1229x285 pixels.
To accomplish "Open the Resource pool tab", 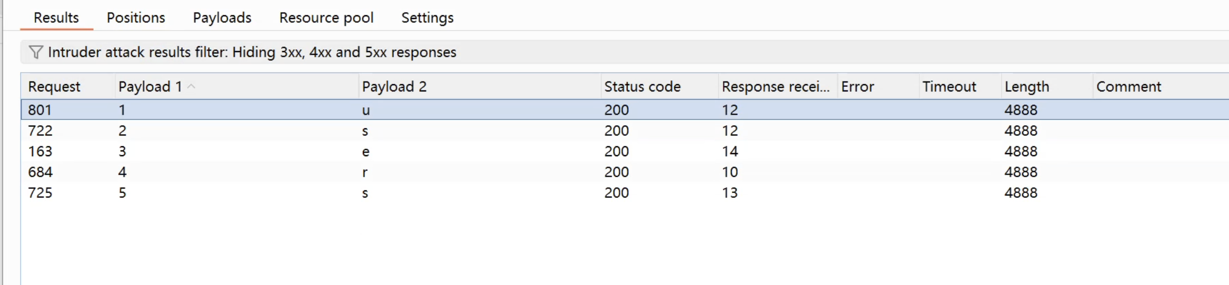I will (x=326, y=18).
